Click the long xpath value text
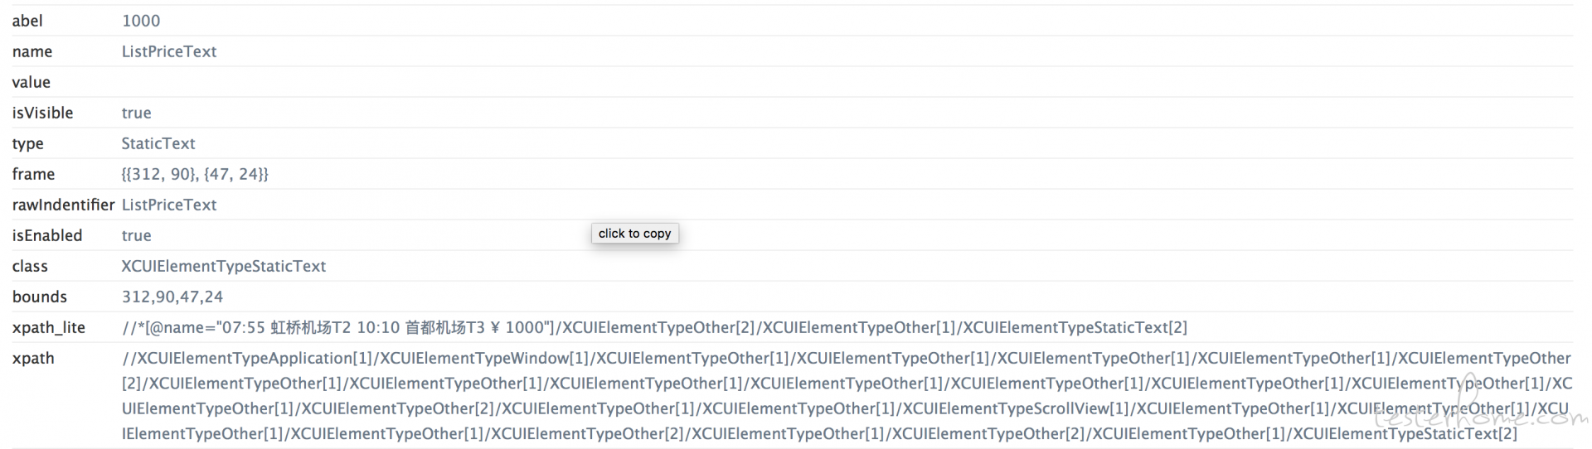The width and height of the screenshot is (1592, 449). (x=847, y=396)
